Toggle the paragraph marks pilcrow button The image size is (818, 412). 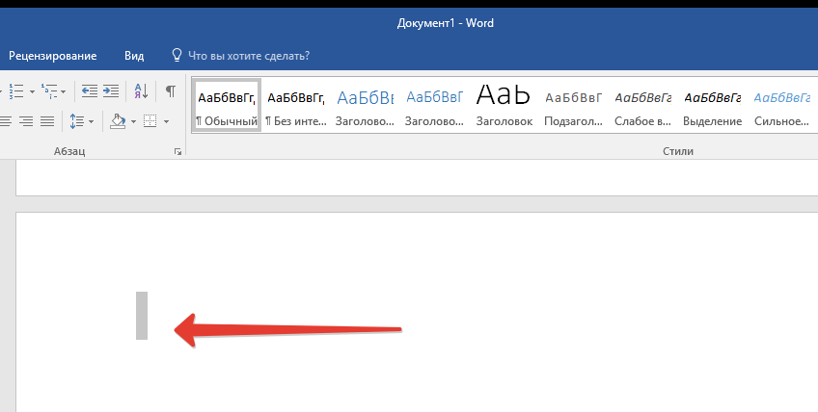[x=170, y=90]
